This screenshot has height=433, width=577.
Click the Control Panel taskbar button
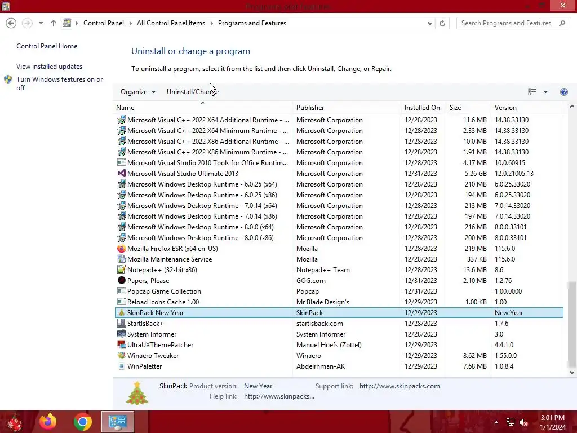coord(118,422)
